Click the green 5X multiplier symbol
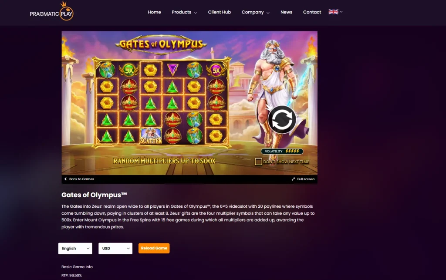446x280 pixels. coord(129,70)
